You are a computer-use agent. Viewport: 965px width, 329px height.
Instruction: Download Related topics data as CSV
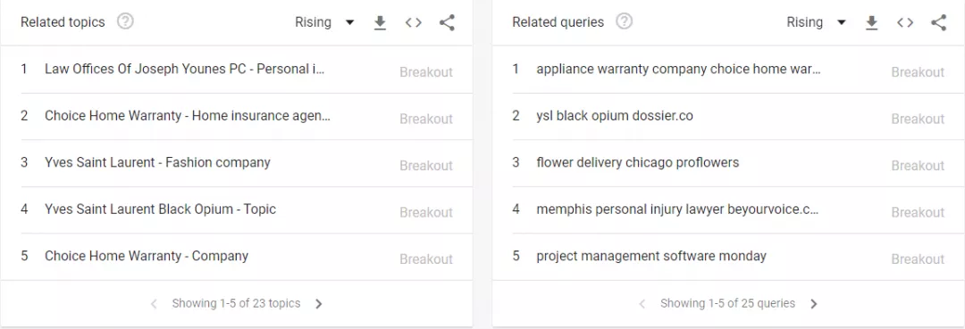tap(380, 22)
